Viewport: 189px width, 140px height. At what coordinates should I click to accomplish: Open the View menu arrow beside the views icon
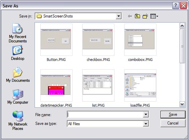click(157, 16)
